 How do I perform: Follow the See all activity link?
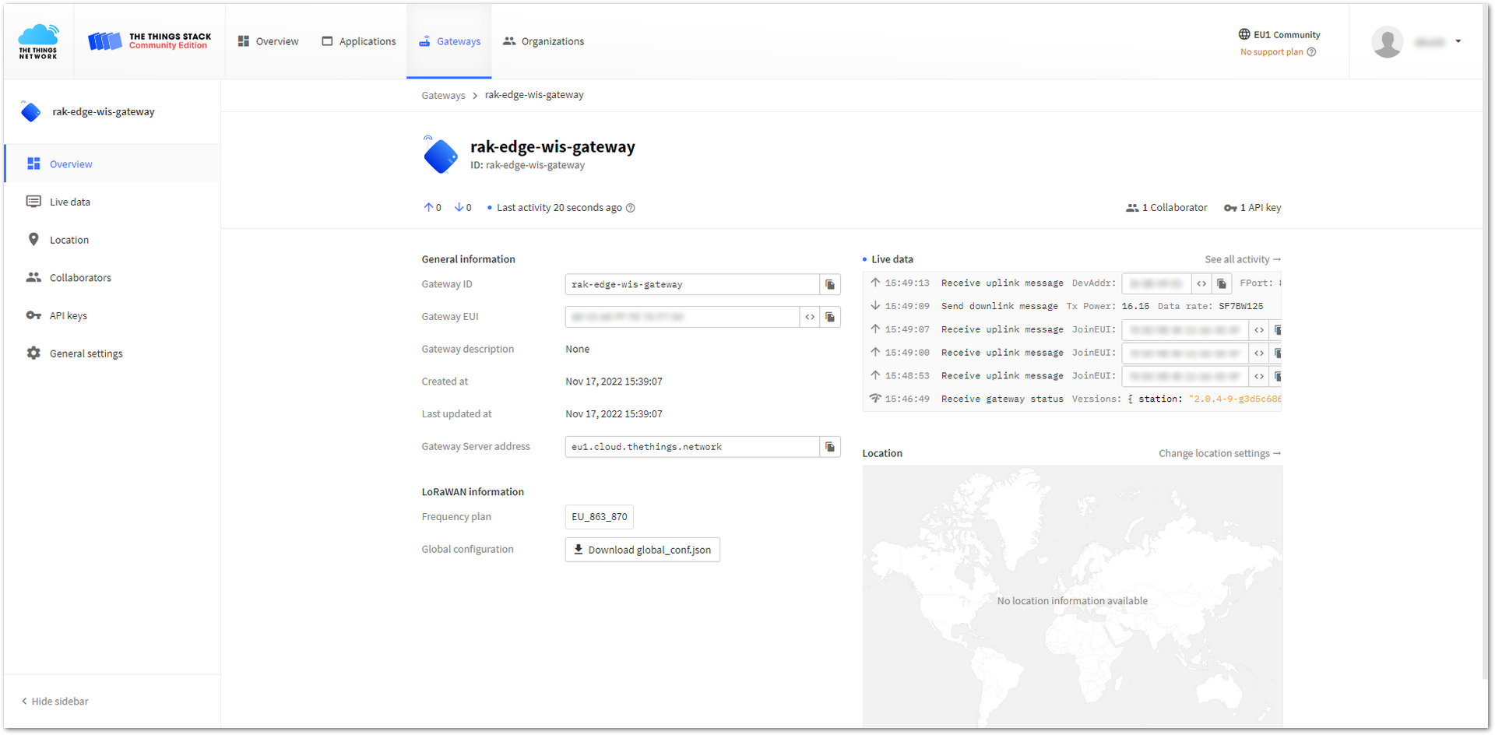[1243, 259]
